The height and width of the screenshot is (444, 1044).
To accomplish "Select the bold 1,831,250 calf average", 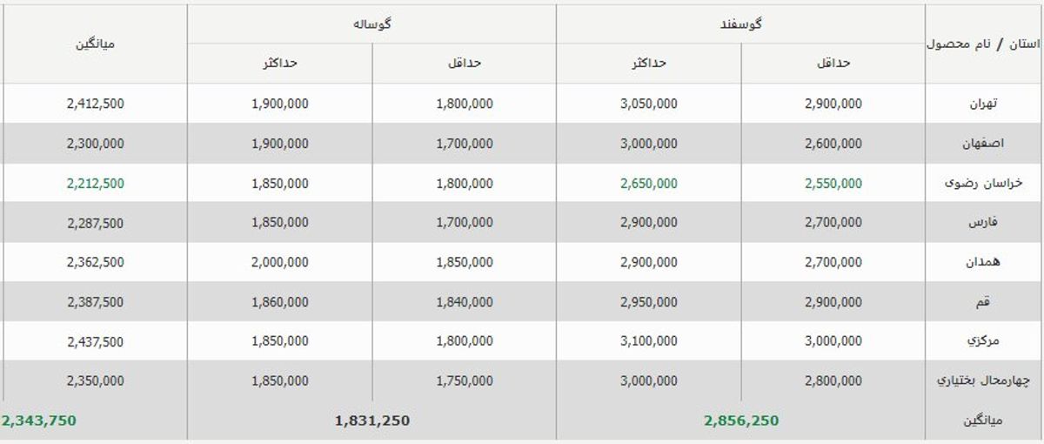I will [371, 421].
